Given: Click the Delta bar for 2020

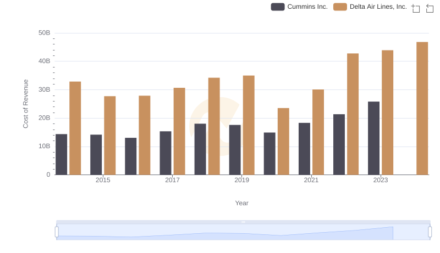Looking at the screenshot, I should (x=283, y=142).
